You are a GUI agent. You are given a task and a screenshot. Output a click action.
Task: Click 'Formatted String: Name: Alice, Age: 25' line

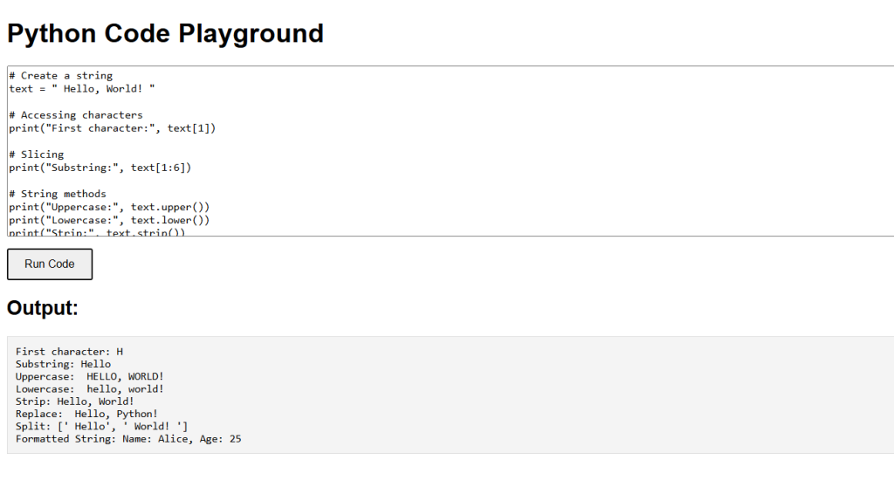coord(128,439)
